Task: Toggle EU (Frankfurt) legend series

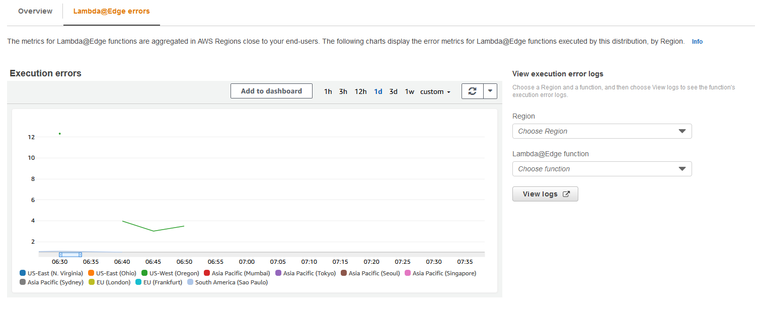Action: 159,282
